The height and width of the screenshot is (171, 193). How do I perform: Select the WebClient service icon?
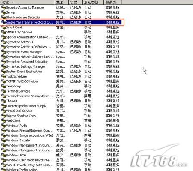3,120
